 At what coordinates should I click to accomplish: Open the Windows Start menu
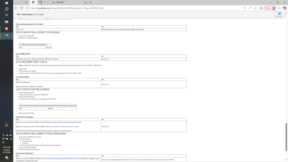(x=6, y=3)
